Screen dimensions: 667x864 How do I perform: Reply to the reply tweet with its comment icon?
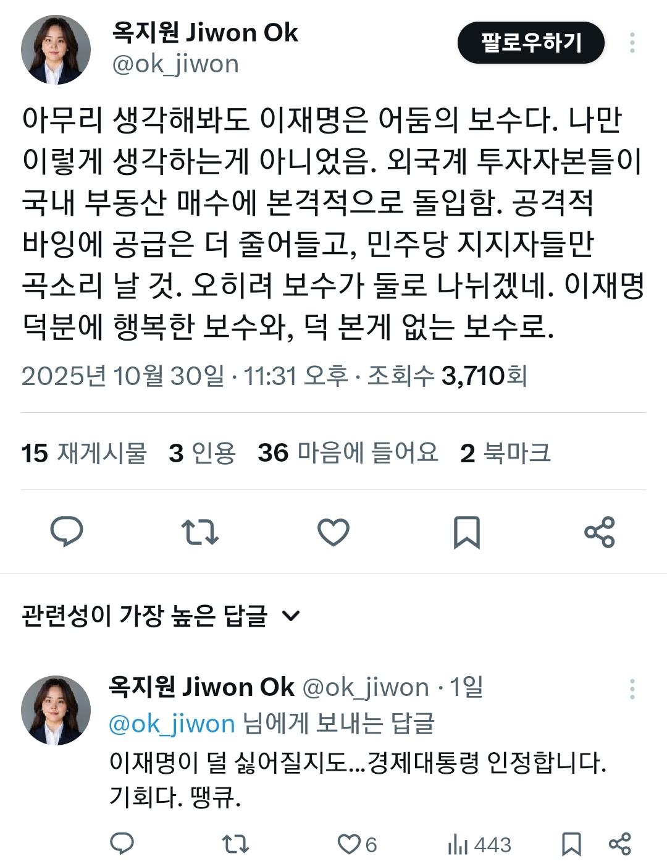(122, 843)
